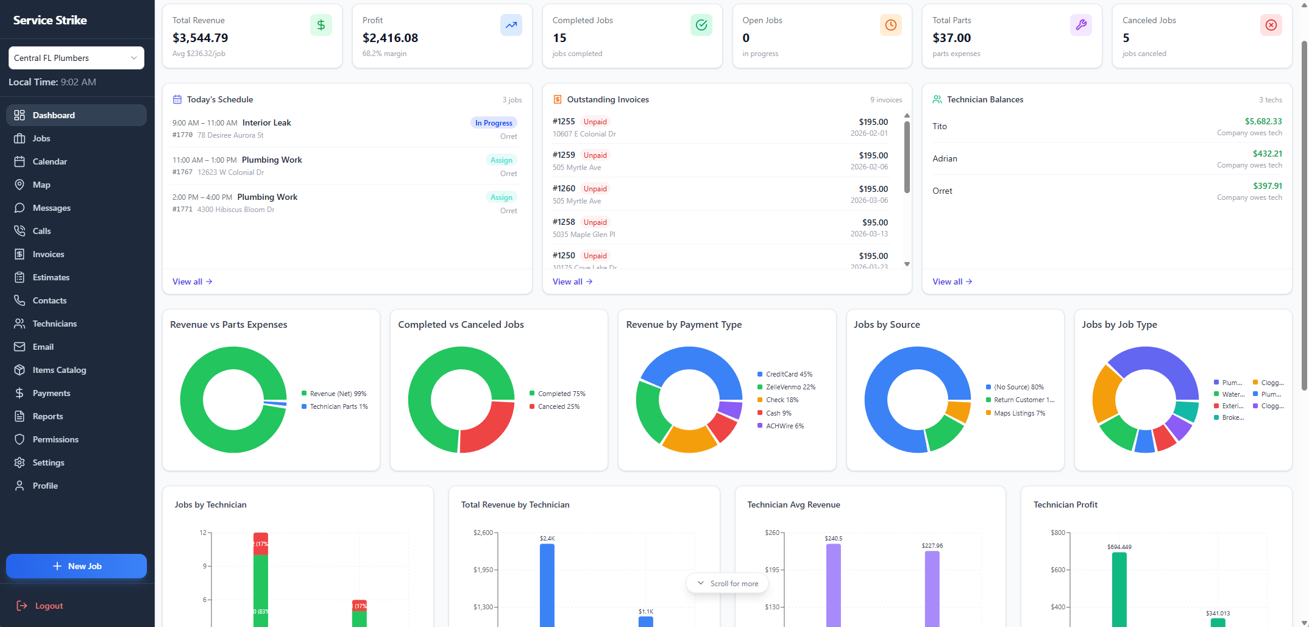Click the main page vertical scrollbar
Image resolution: width=1309 pixels, height=627 pixels.
pyautogui.click(x=1304, y=216)
